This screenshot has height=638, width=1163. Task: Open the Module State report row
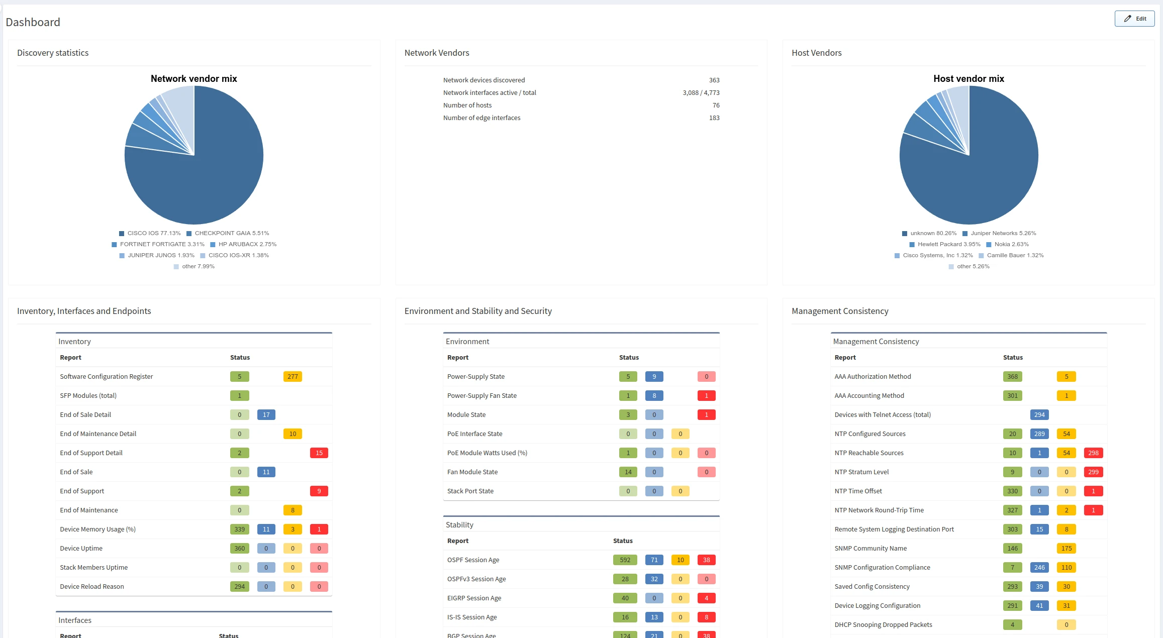pos(466,415)
